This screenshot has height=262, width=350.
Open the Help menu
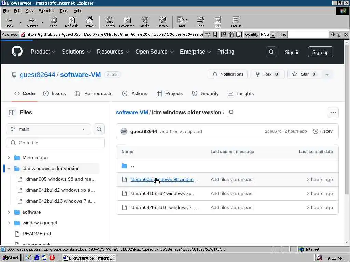tap(77, 11)
